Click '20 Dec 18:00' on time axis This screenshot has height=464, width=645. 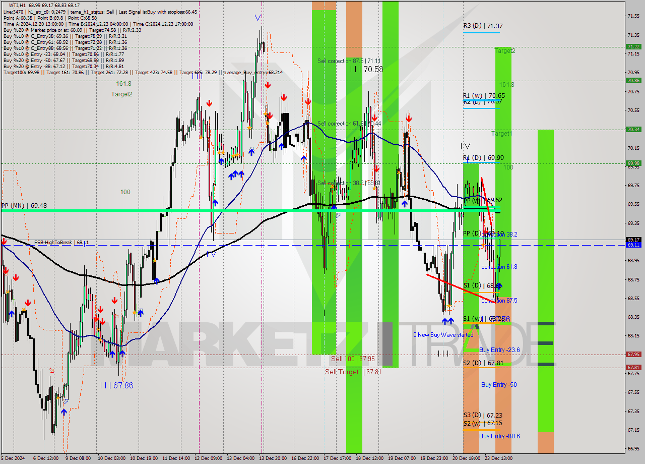click(x=467, y=458)
